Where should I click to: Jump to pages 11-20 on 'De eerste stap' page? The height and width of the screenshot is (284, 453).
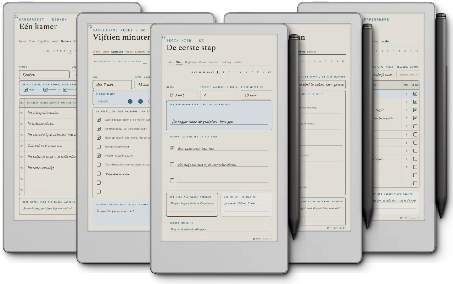pyautogui.click(x=202, y=72)
